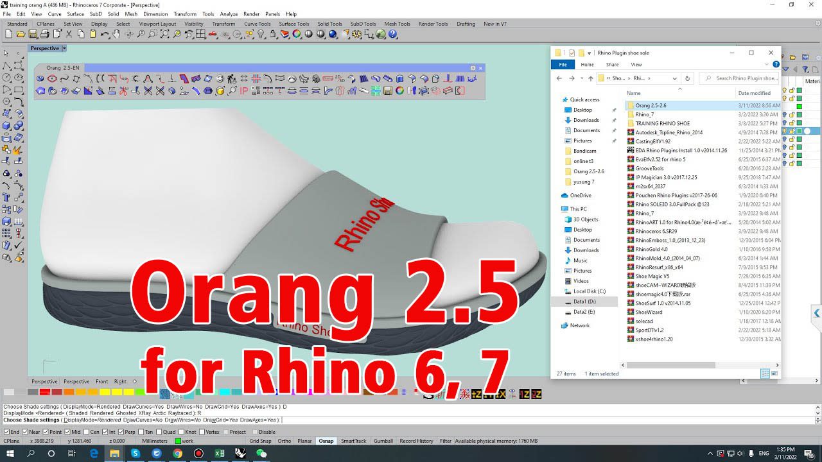Viewport: 822px width, 462px height.
Task: Open the Orang 2.5-2.6 folder in Explorer
Action: click(x=651, y=105)
